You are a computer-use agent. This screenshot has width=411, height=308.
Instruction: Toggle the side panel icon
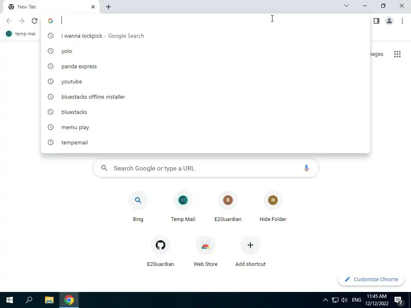point(376,21)
